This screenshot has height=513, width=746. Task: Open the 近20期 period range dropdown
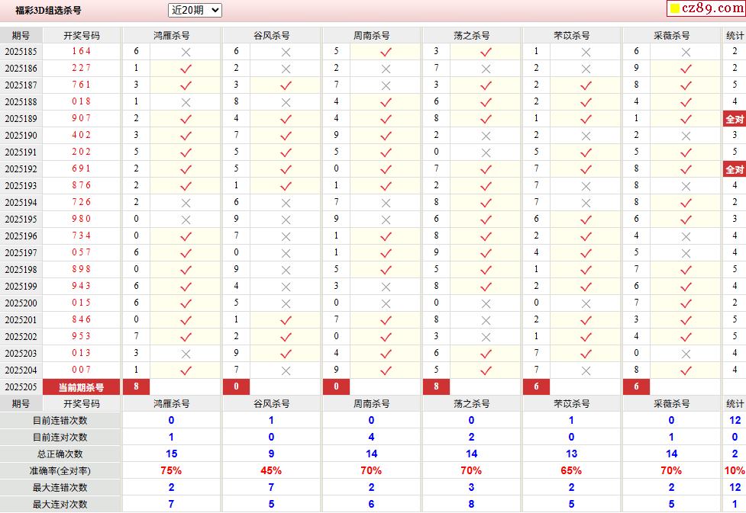[x=195, y=10]
